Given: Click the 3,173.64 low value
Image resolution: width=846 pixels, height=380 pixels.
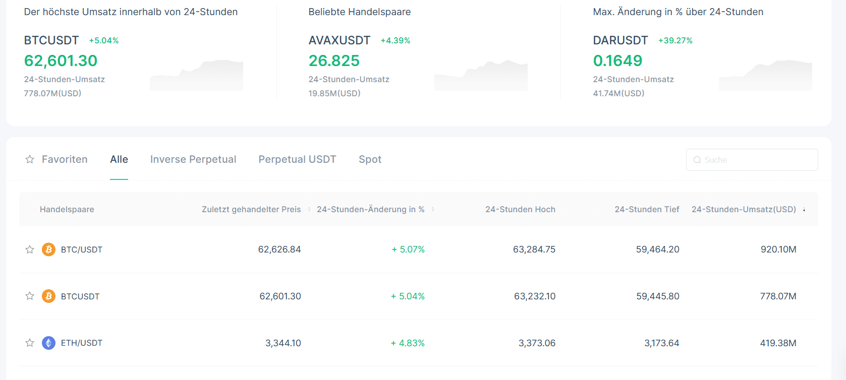Looking at the screenshot, I should coord(662,343).
